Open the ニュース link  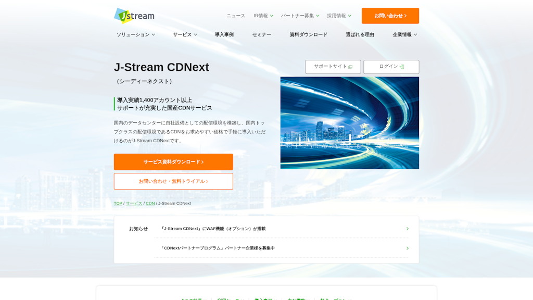point(235,16)
